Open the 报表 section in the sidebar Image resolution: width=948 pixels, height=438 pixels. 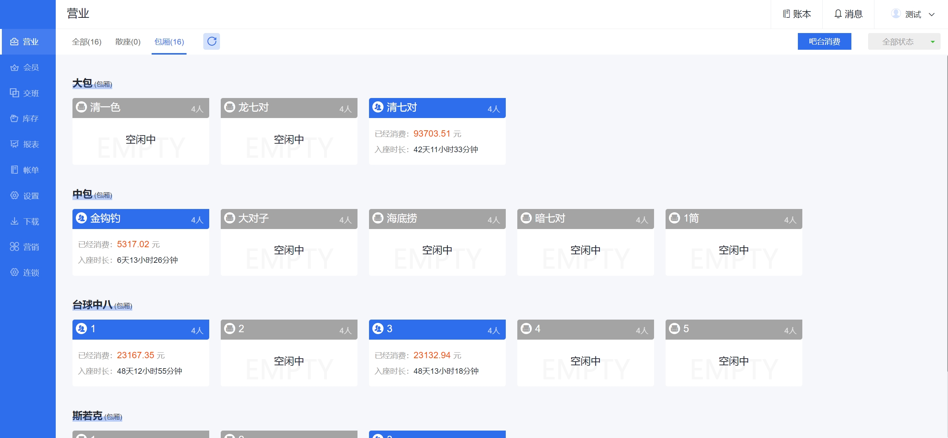[25, 144]
